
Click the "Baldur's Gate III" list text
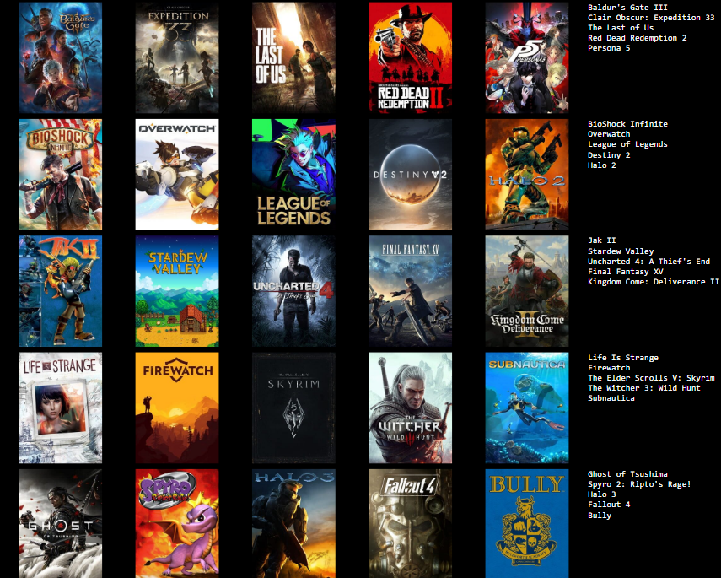click(x=627, y=8)
